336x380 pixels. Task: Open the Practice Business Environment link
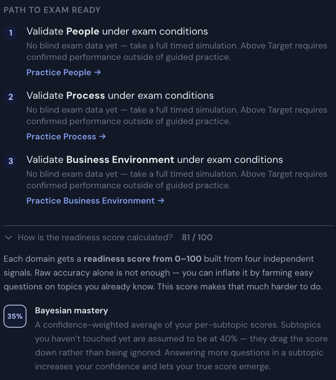point(91,201)
